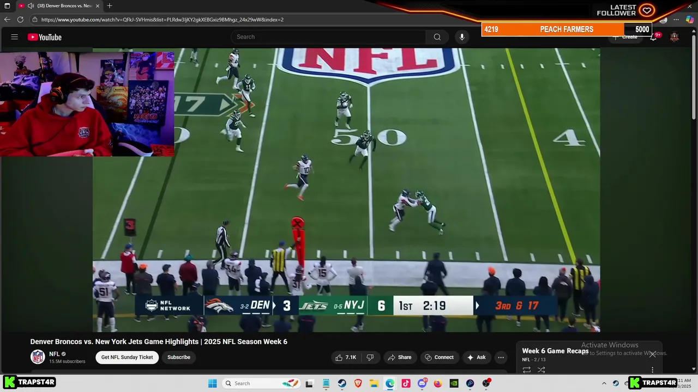The width and height of the screenshot is (698, 392).
Task: Click the NFL video player
Action: point(346,190)
